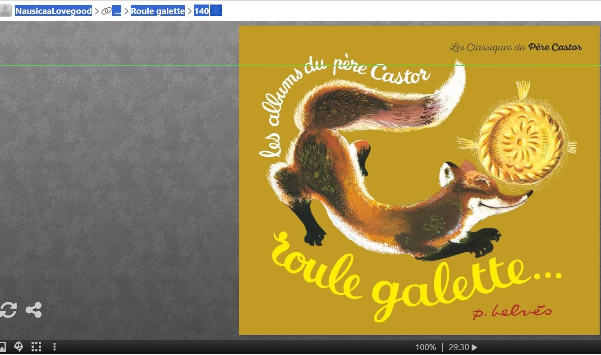Screen dimensions: 601x355
Task: Open the NausicaaLovegood profile link
Action: 54,11
